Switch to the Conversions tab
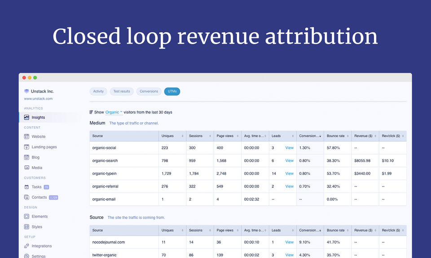 tap(149, 92)
